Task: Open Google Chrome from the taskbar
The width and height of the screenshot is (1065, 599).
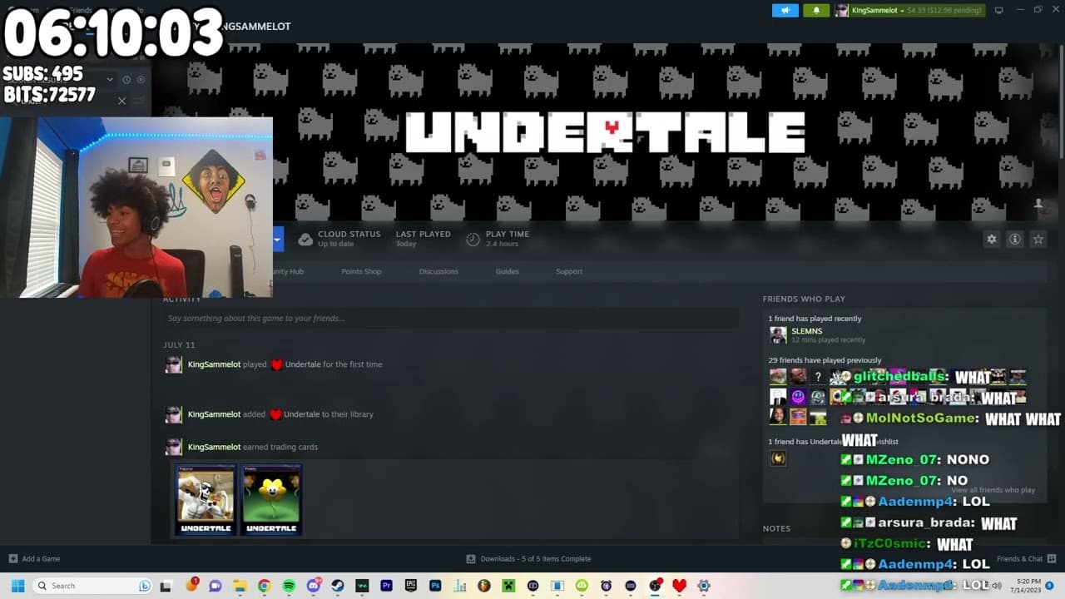Action: pyautogui.click(x=264, y=586)
